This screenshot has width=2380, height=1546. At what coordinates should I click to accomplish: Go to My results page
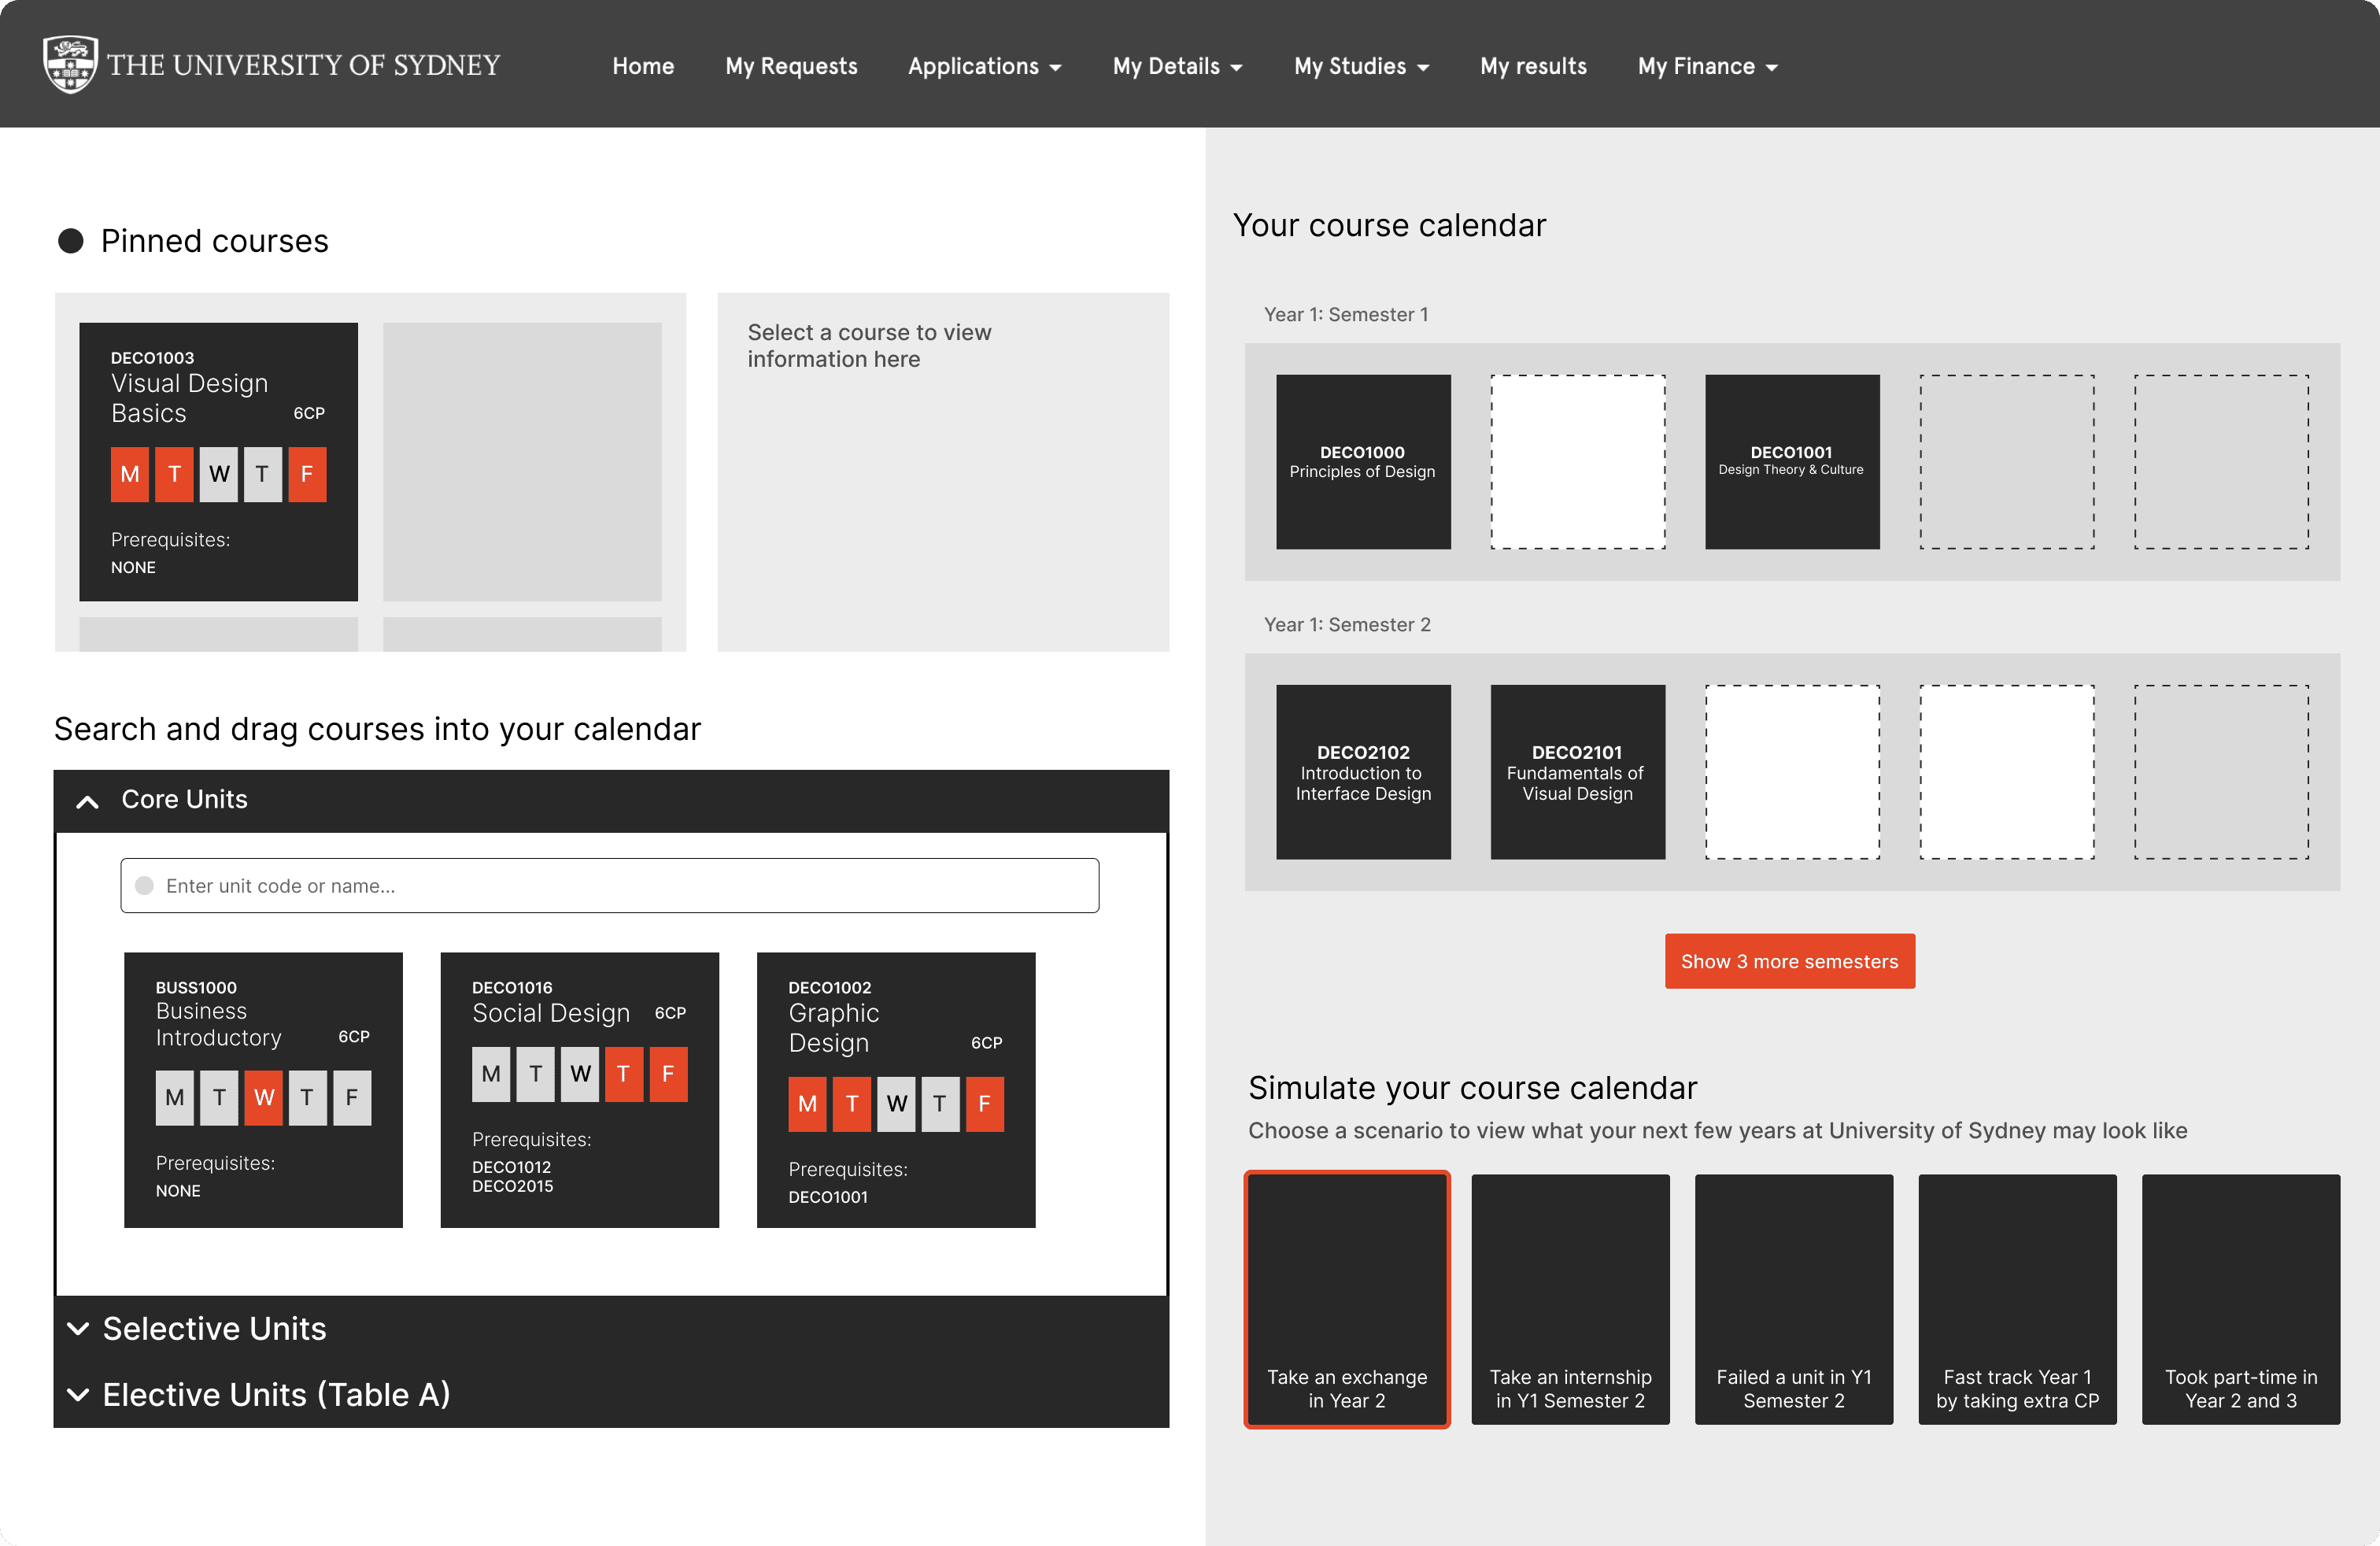click(x=1533, y=67)
